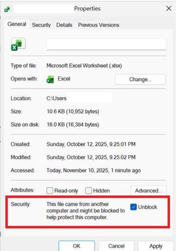Click the file name input field
The image size is (176, 251).
coord(106,44)
